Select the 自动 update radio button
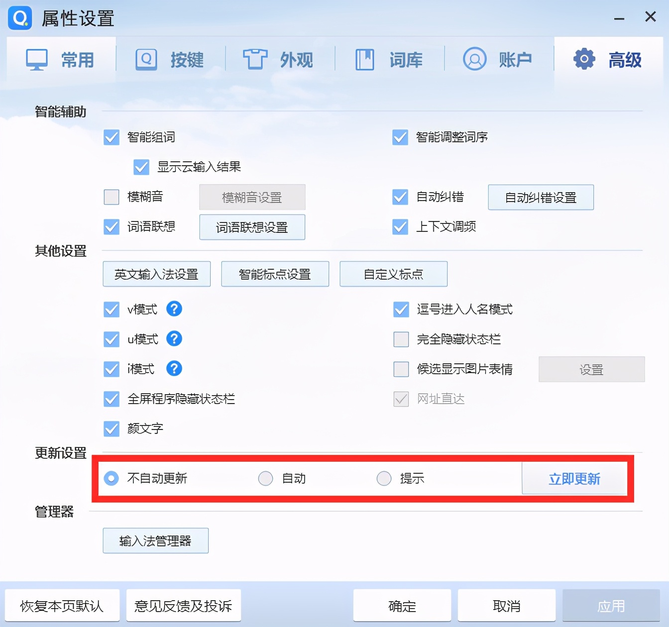This screenshot has width=669, height=627. point(265,478)
